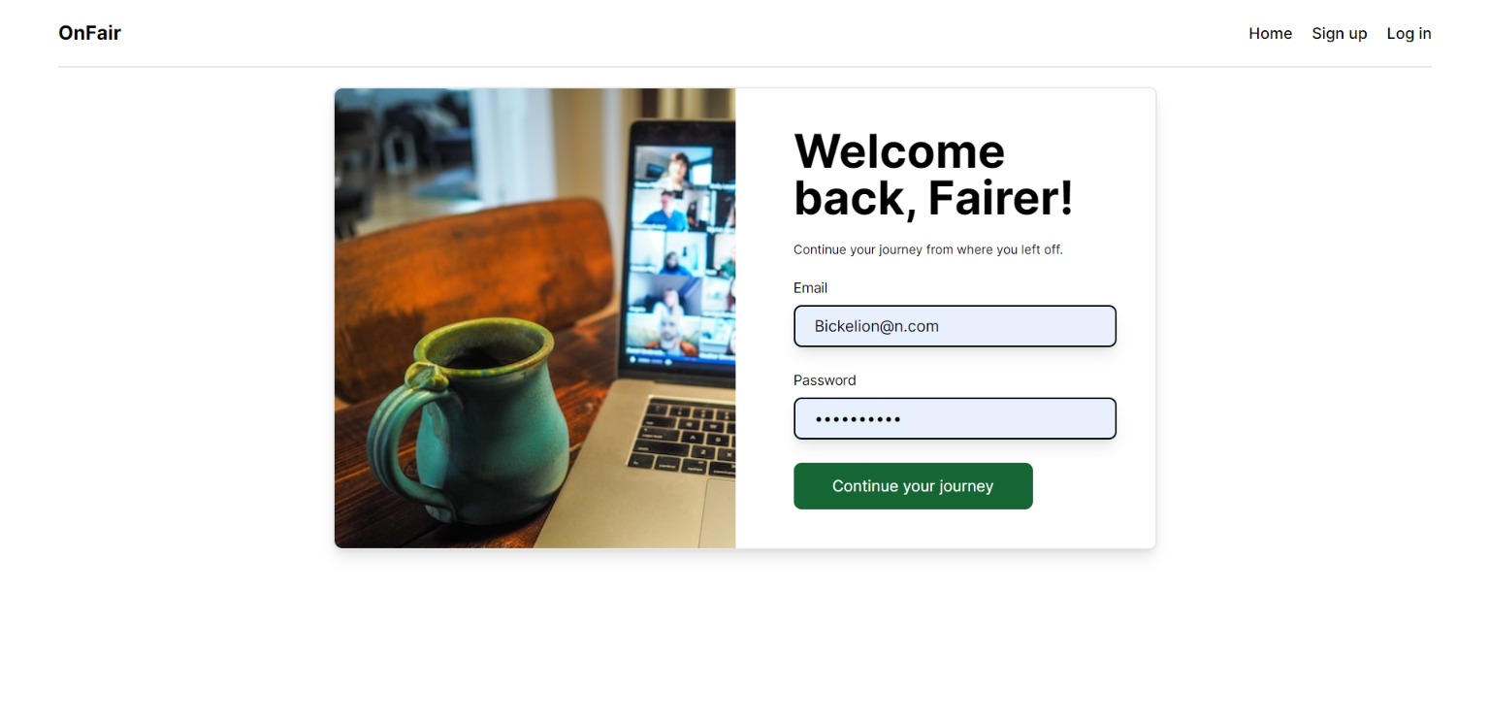This screenshot has height=723, width=1490.
Task: Click the laptop screen showing video call
Action: (681, 250)
